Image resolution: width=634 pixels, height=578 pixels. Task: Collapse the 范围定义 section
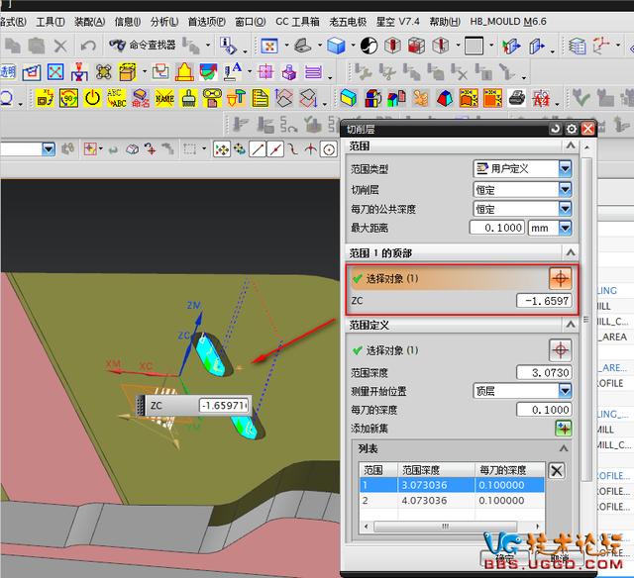571,325
